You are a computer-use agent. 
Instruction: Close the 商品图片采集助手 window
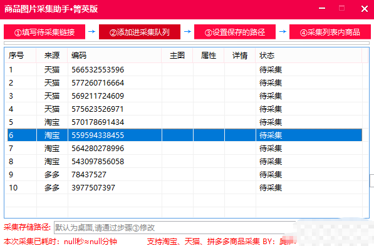tap(365, 9)
